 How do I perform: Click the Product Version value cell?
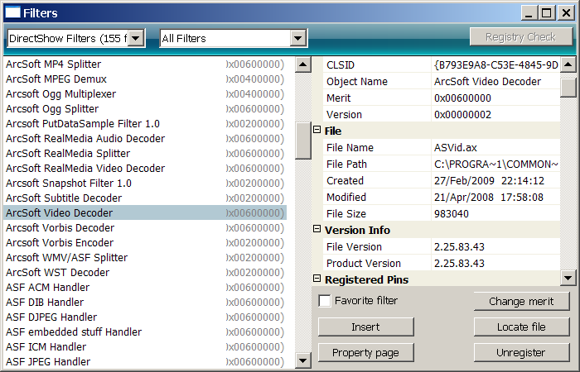(x=495, y=264)
